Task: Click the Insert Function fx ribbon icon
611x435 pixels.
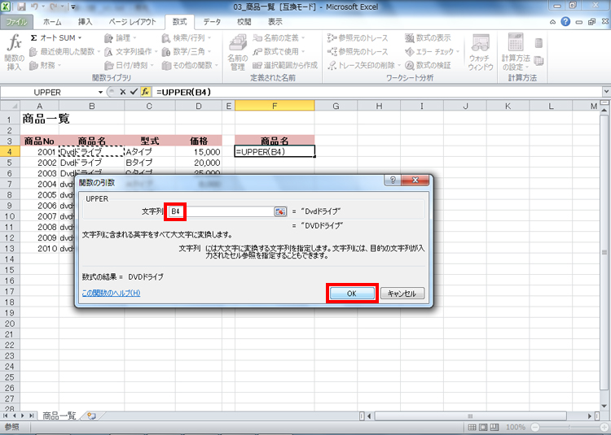Action: (x=15, y=52)
